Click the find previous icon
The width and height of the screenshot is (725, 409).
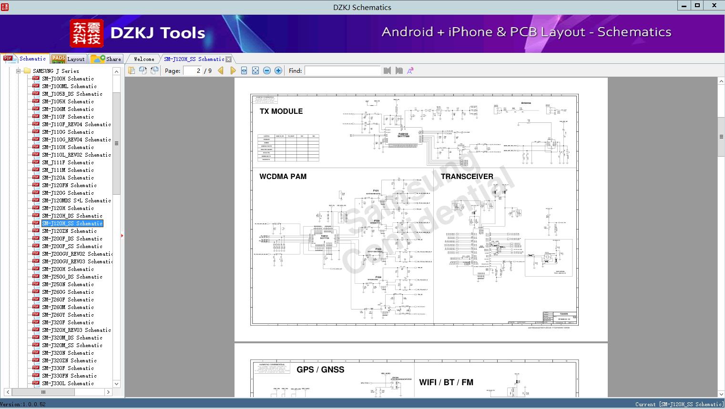[387, 70]
